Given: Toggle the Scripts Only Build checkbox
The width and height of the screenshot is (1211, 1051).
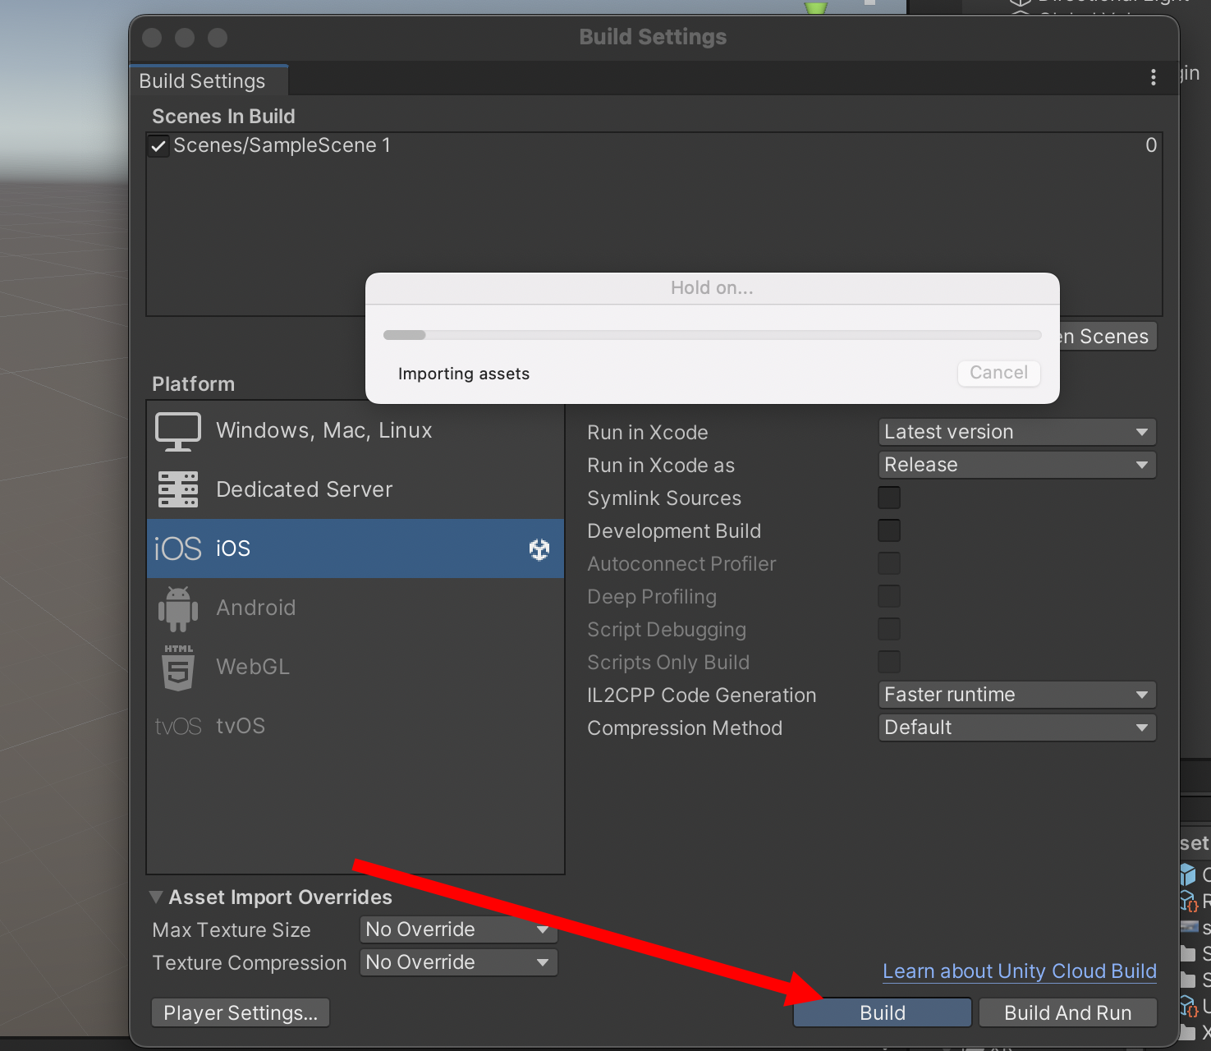Looking at the screenshot, I should pos(889,662).
